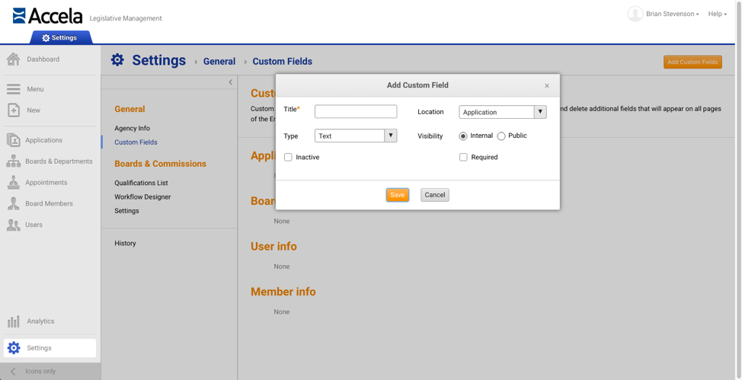742x380 pixels.
Task: Click the Analytics bar chart icon
Action: (x=13, y=321)
